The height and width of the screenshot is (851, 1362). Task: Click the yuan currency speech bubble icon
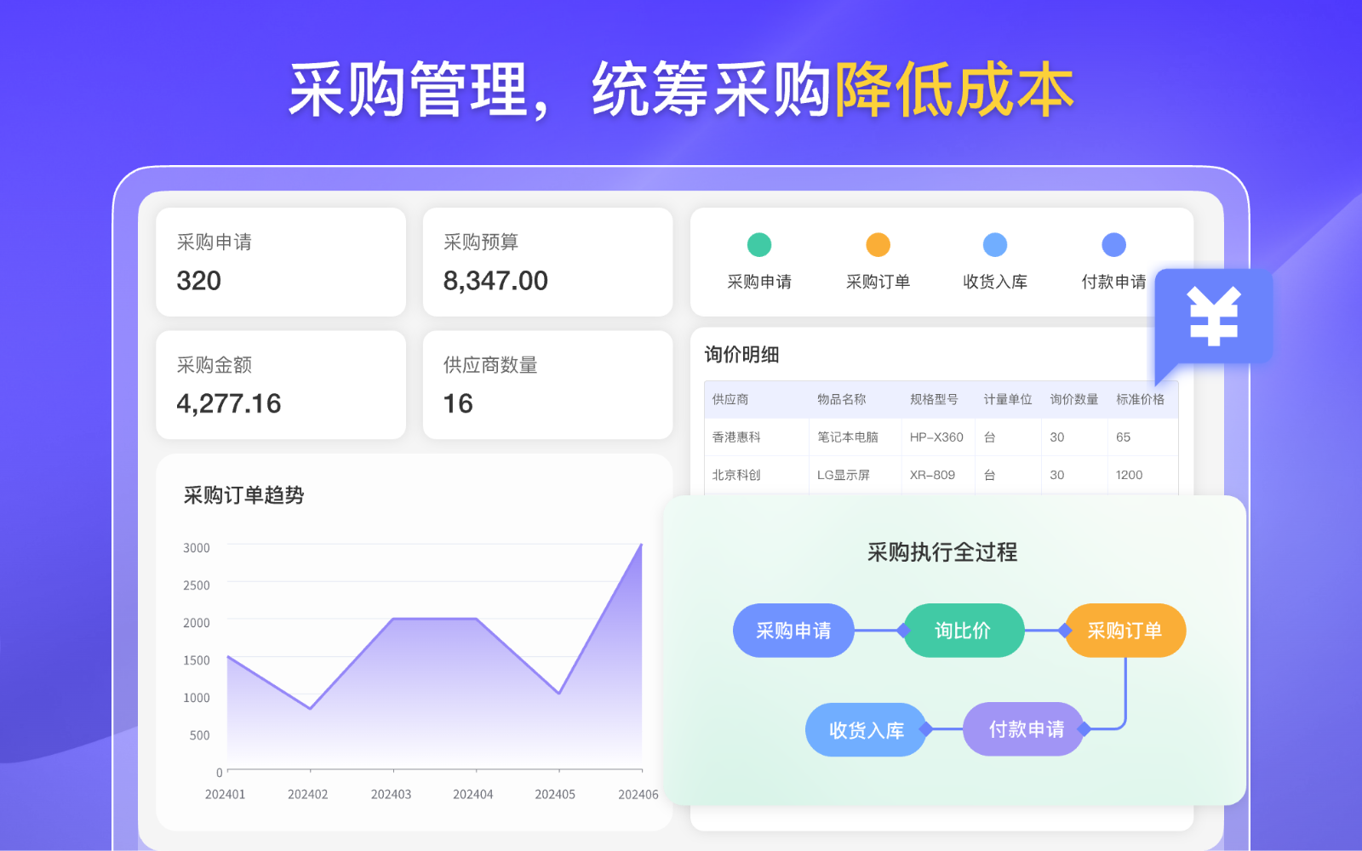pyautogui.click(x=1213, y=317)
